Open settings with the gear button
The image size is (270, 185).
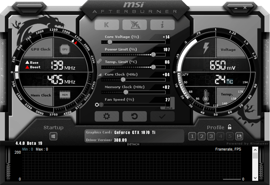coord(107,116)
